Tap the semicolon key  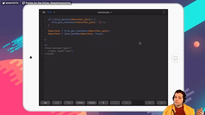(x=115, y=103)
